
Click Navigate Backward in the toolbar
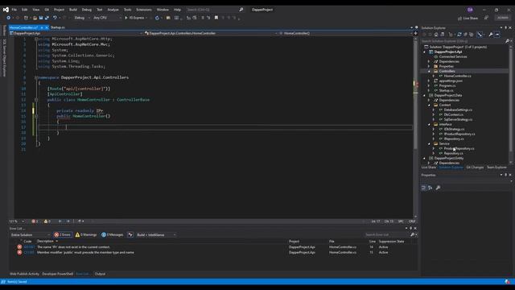[9, 18]
